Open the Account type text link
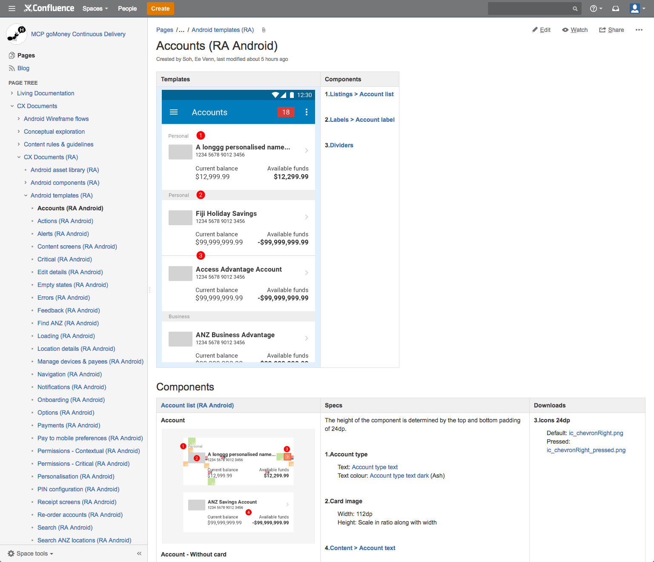The image size is (654, 562). [x=375, y=467]
